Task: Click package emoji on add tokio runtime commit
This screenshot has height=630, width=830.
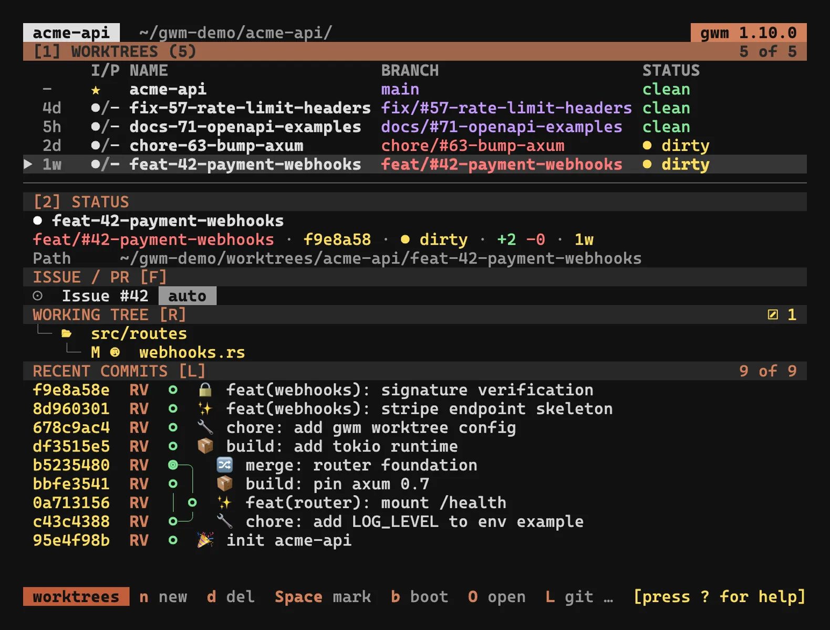Action: coord(205,446)
